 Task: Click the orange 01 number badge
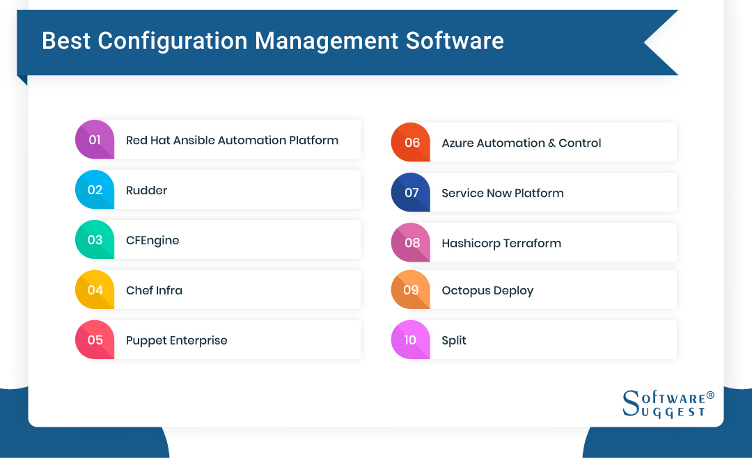pos(94,139)
